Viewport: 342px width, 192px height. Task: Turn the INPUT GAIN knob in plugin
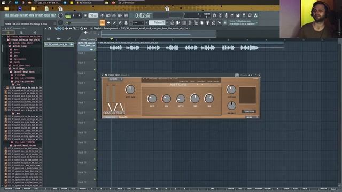click(130, 90)
